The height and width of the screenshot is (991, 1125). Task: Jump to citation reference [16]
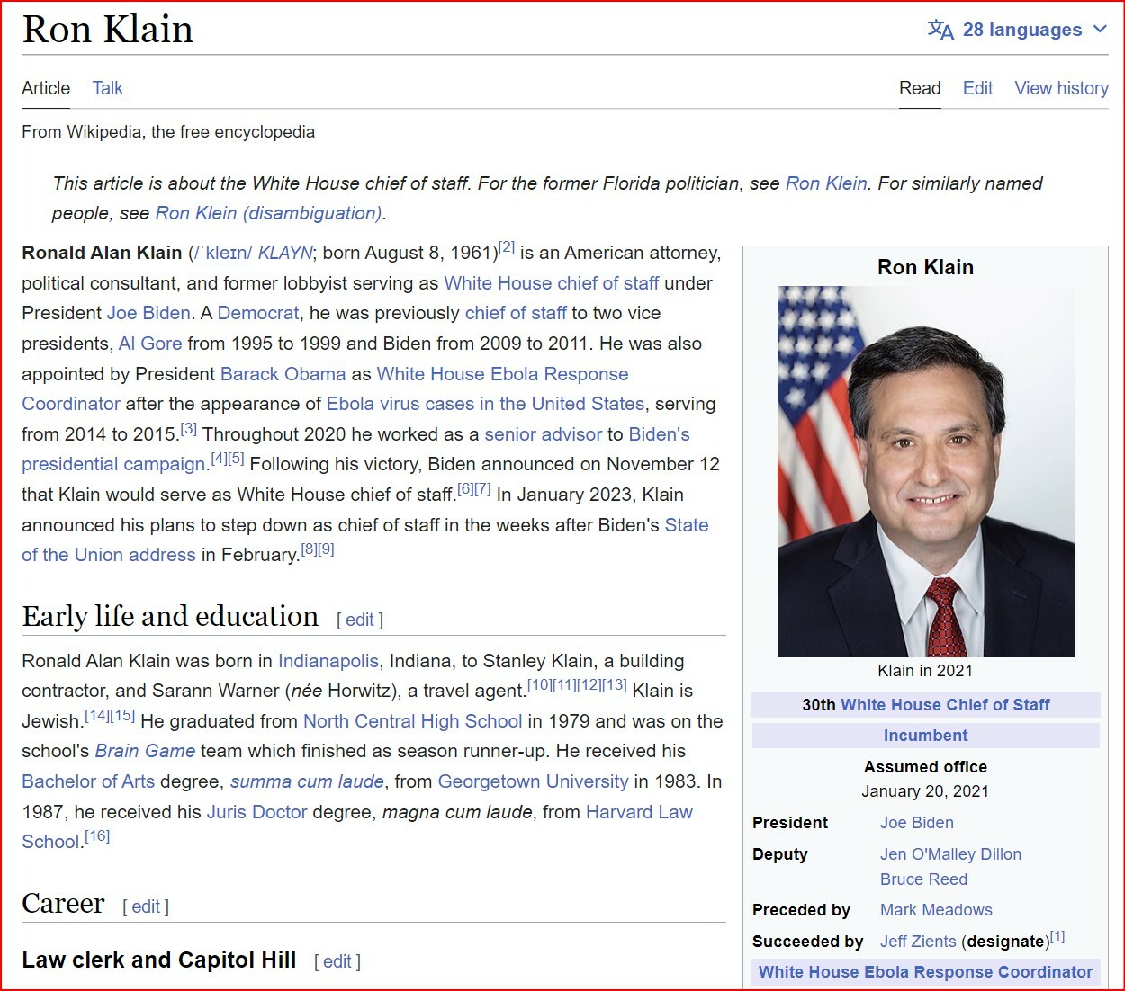97,836
